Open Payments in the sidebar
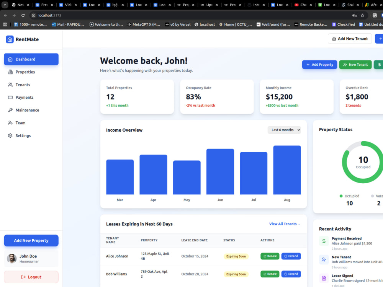 [x=31, y=97]
